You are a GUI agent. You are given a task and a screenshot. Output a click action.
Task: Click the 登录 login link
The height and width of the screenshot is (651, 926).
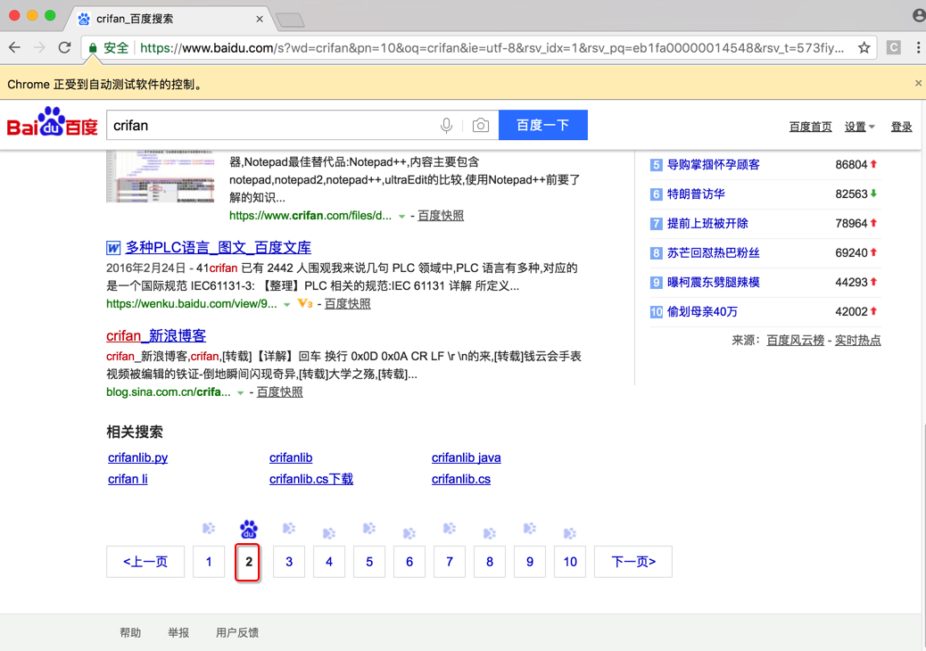901,127
